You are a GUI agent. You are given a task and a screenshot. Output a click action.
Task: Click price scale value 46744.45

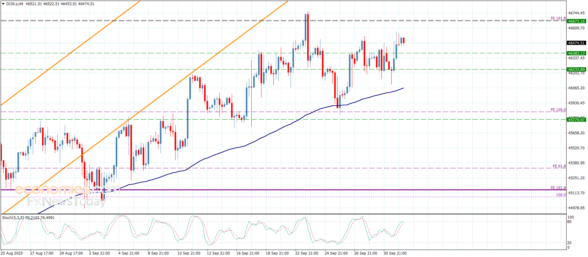[576, 13]
